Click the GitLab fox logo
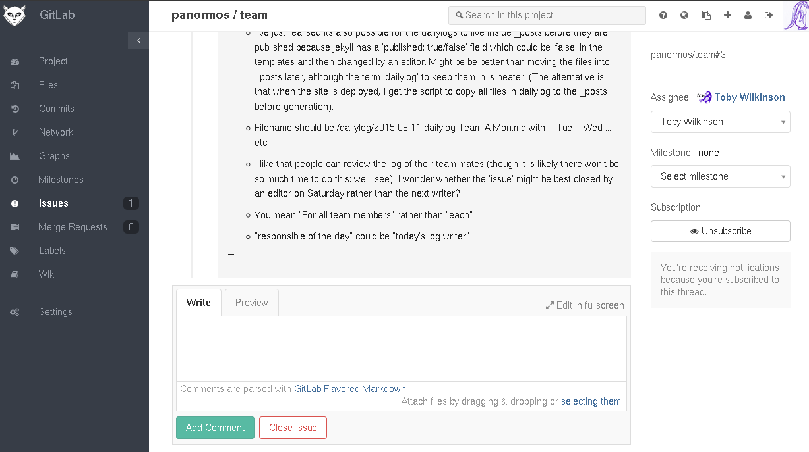Image resolution: width=809 pixels, height=452 pixels. coord(14,14)
